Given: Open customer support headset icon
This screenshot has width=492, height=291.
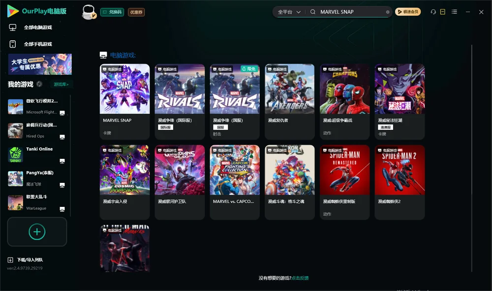Looking at the screenshot, I should [433, 12].
